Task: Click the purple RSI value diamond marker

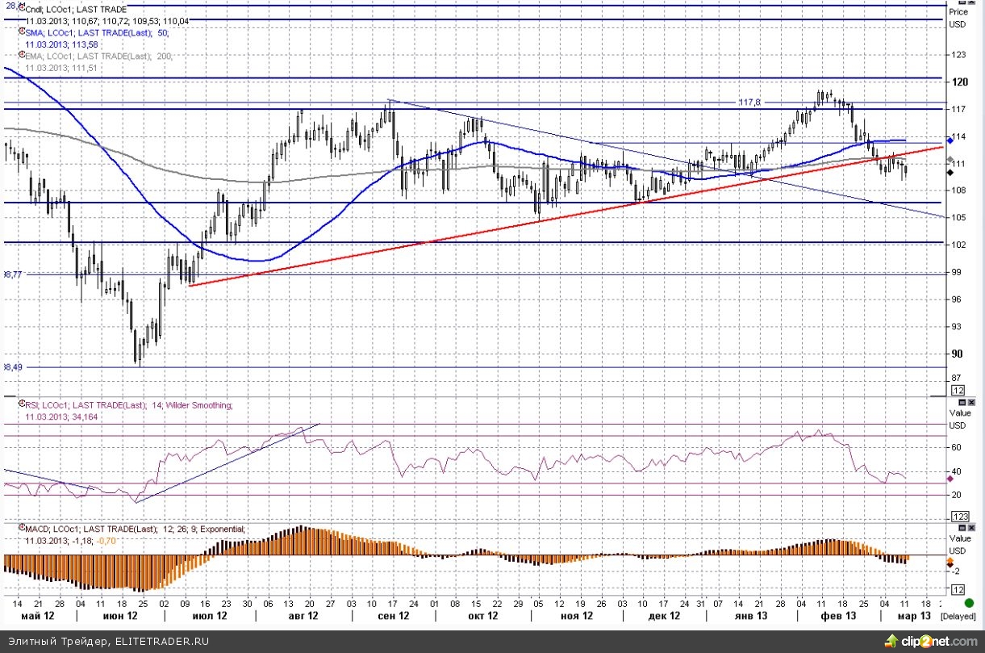Action: pos(950,479)
